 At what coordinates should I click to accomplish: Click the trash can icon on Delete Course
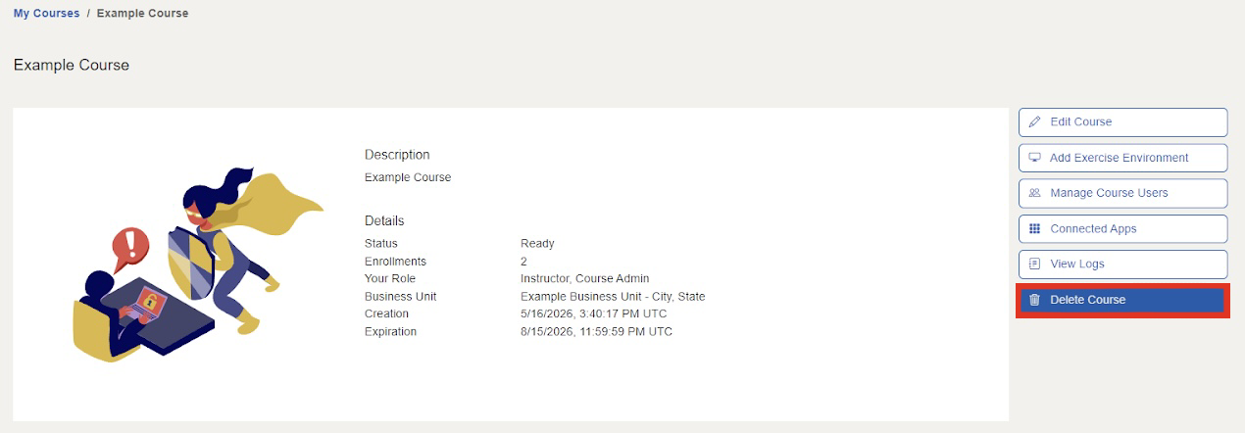[x=1034, y=300]
